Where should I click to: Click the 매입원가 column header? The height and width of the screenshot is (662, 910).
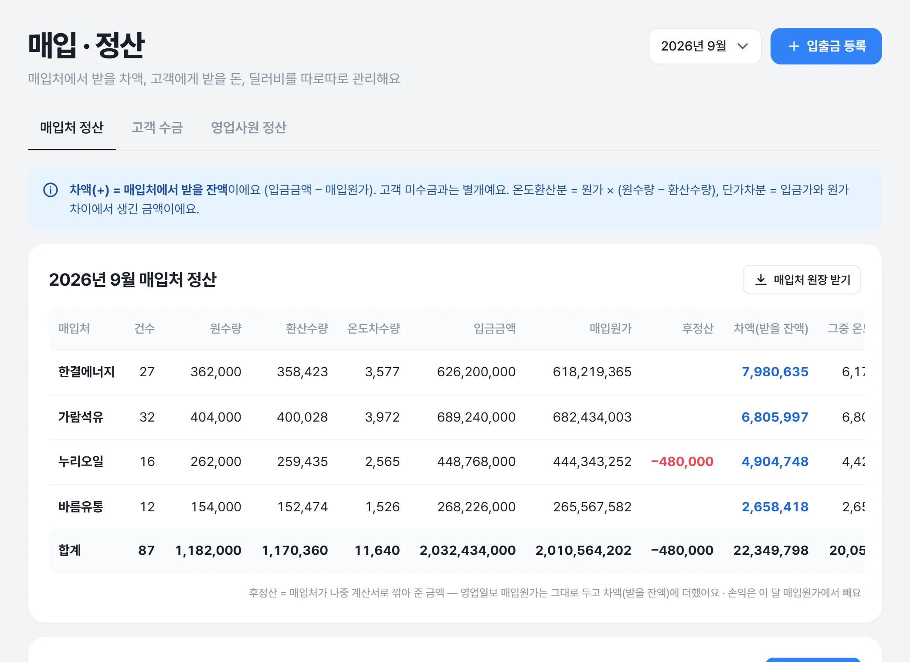tap(611, 328)
